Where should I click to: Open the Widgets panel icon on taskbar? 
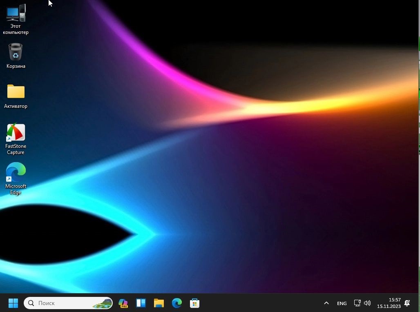tap(141, 303)
